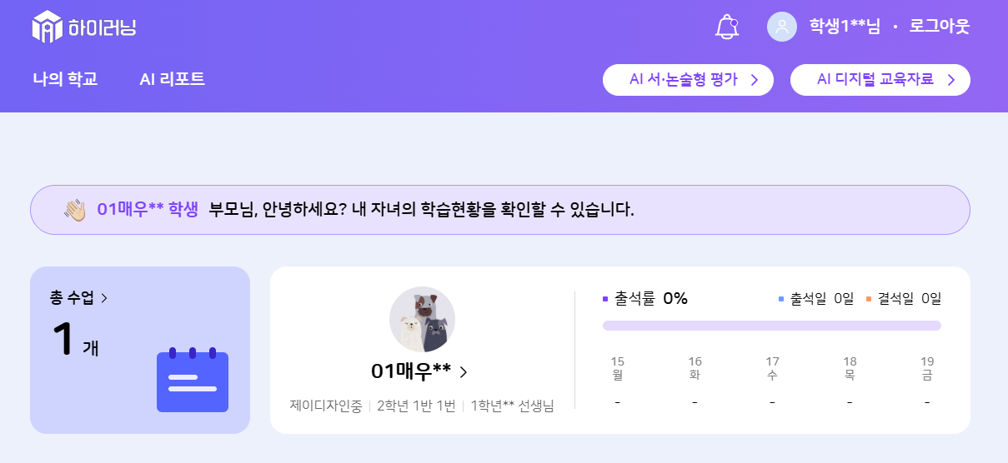Click the dog profile picture

[x=422, y=320]
